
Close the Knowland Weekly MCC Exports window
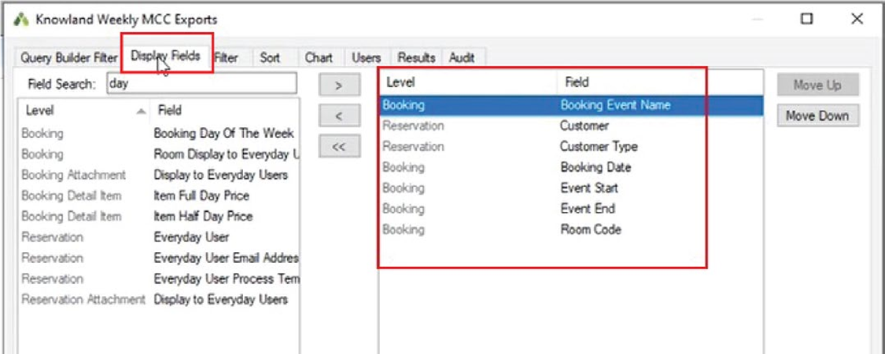[x=857, y=19]
